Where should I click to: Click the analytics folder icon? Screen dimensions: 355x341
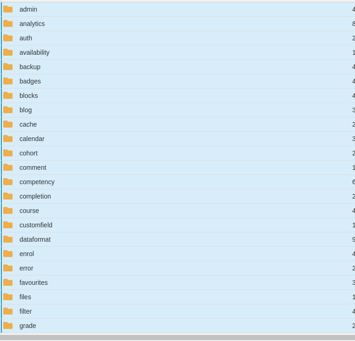pos(8,24)
